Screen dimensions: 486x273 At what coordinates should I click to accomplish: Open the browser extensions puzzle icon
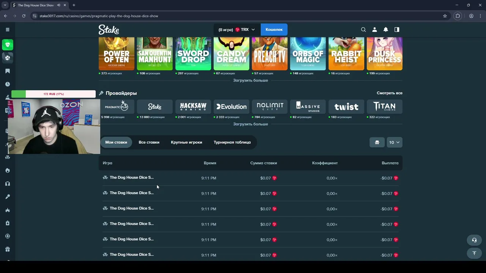coord(458,16)
